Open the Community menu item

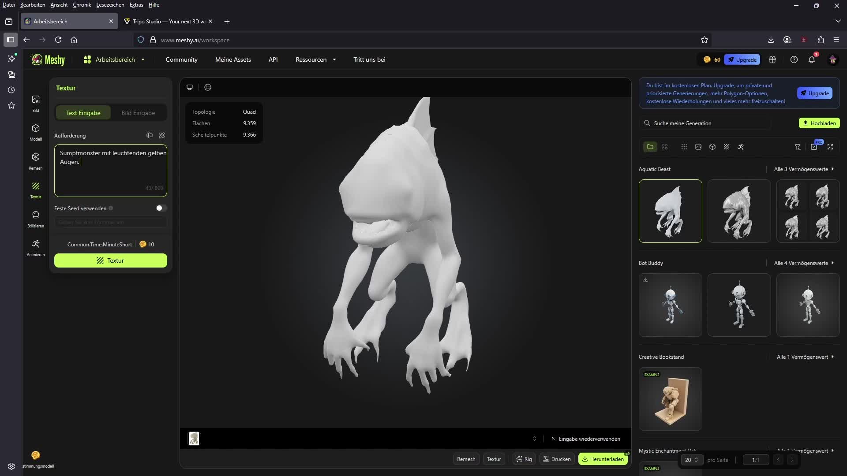click(x=181, y=59)
